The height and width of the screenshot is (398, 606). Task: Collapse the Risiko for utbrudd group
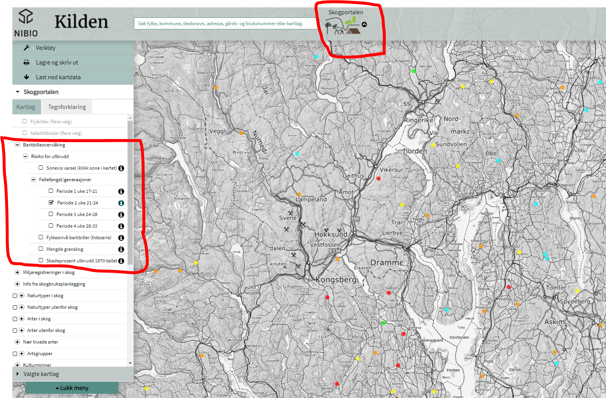(x=26, y=156)
